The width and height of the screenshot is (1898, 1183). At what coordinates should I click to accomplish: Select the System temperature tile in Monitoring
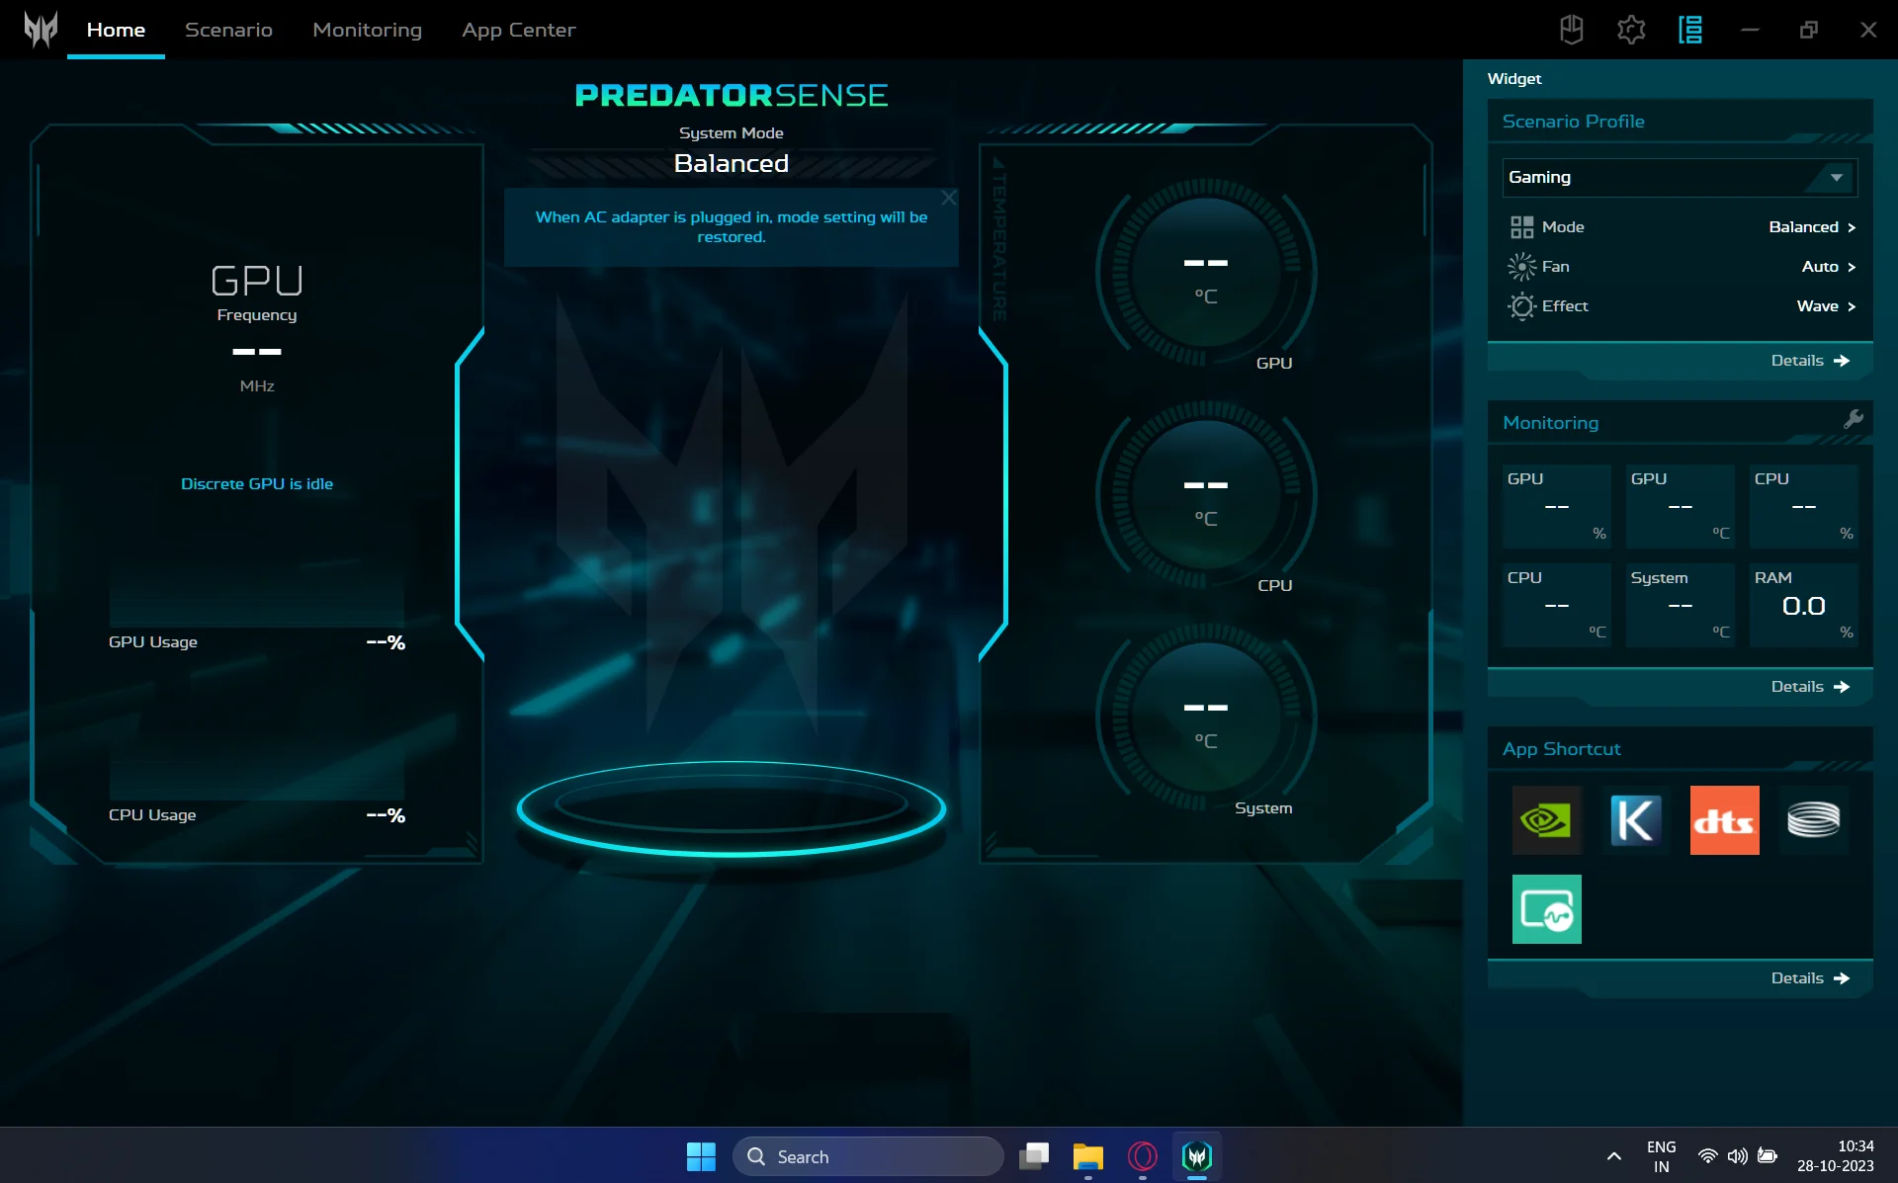1681,605
